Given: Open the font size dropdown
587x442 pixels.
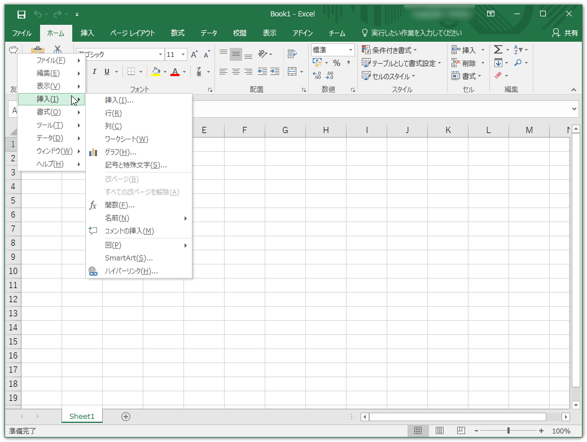Looking at the screenshot, I should (183, 54).
